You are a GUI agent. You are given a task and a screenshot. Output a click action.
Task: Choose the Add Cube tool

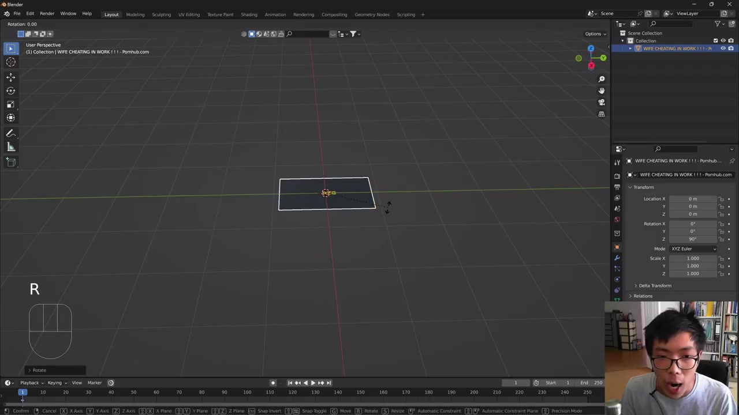click(x=10, y=162)
